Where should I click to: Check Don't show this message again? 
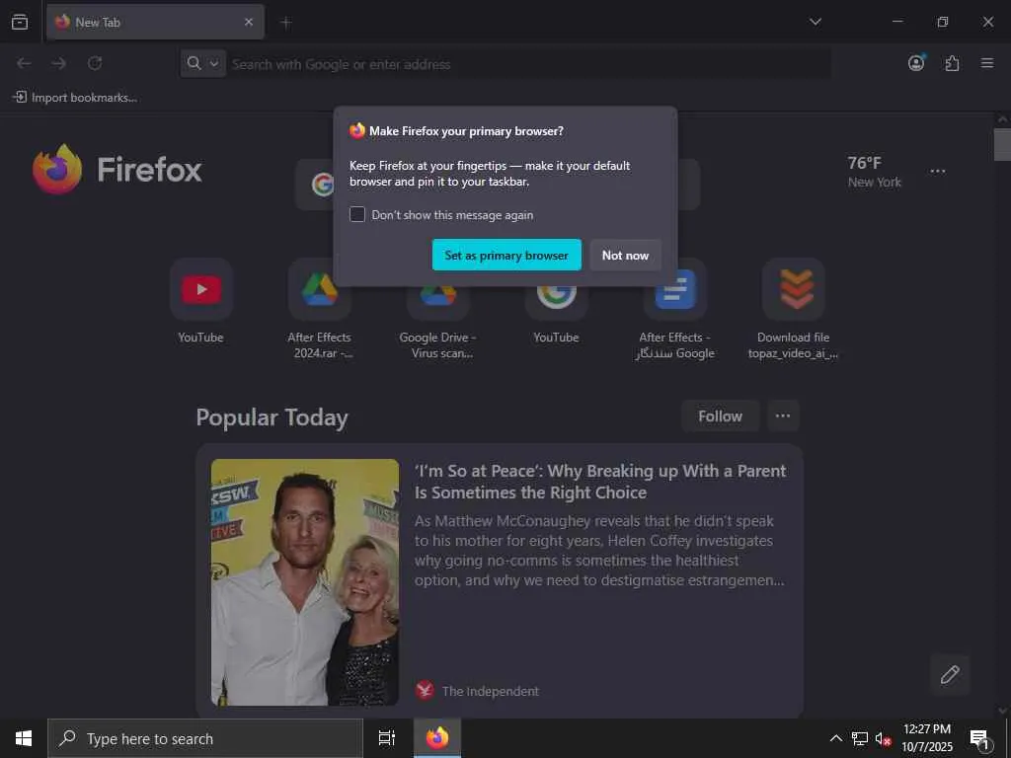tap(357, 214)
